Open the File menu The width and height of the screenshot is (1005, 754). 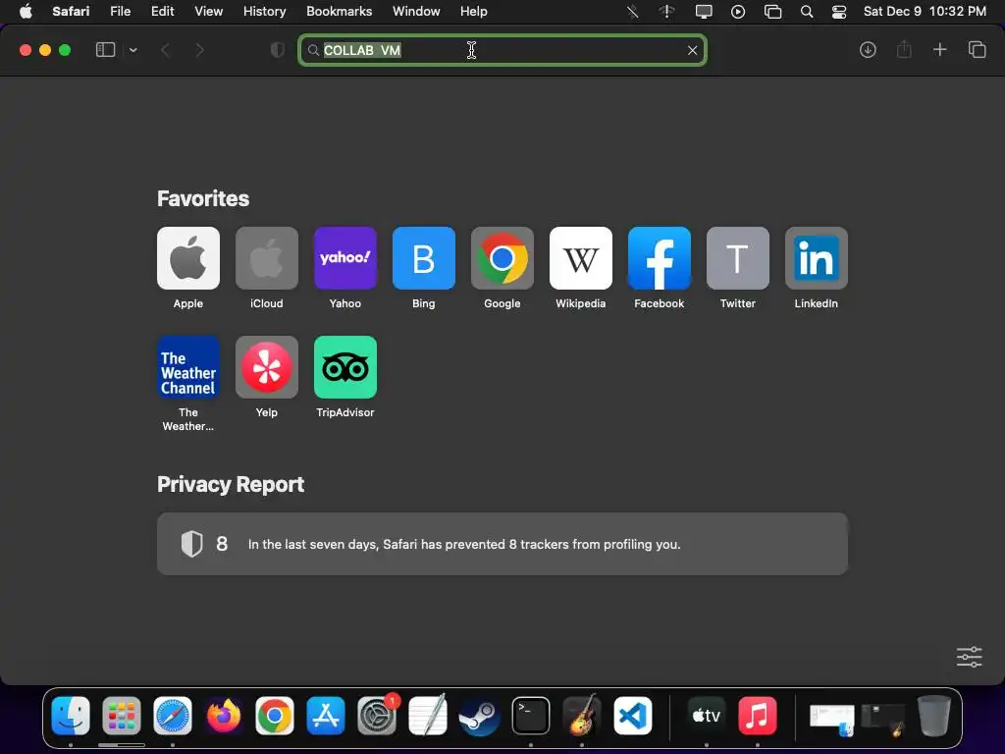(120, 11)
